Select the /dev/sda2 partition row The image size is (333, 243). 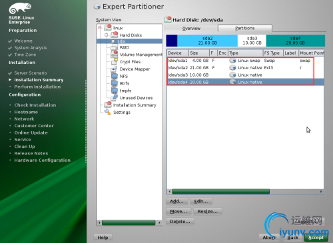tap(245, 67)
